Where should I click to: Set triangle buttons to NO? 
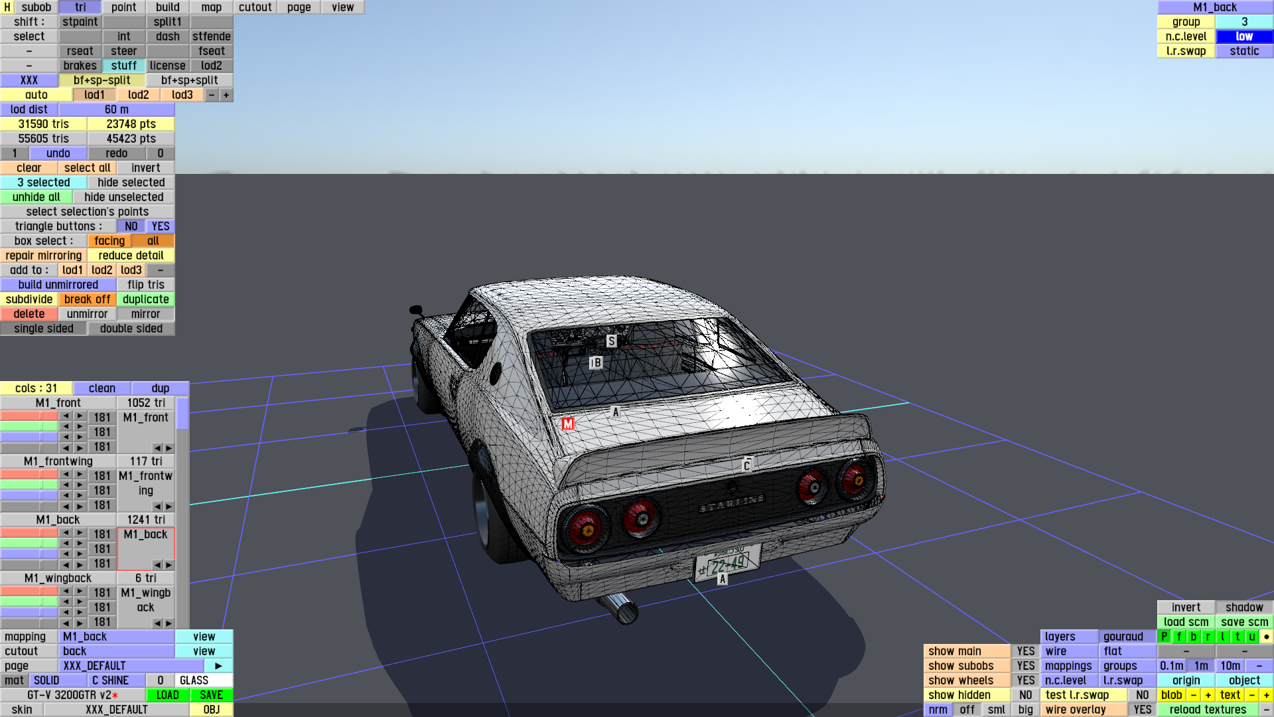(131, 226)
